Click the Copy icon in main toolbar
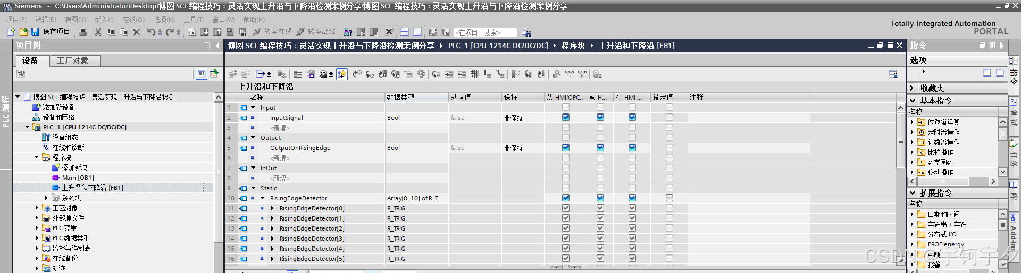Image resolution: width=1021 pixels, height=273 pixels. click(111, 32)
